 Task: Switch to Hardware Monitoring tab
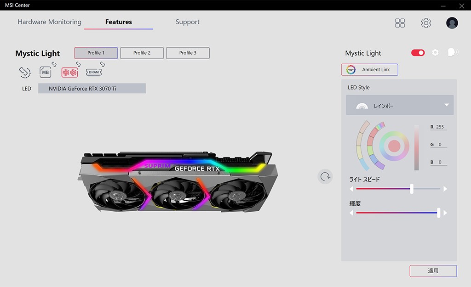(x=49, y=22)
